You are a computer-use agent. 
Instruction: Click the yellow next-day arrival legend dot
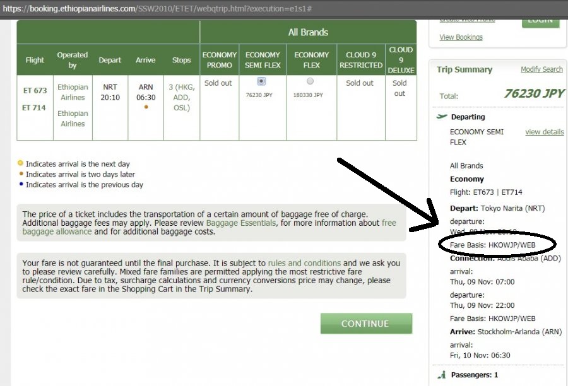click(x=21, y=164)
